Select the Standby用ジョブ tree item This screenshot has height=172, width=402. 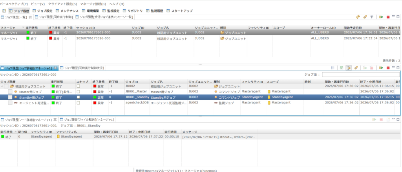click(x=31, y=97)
